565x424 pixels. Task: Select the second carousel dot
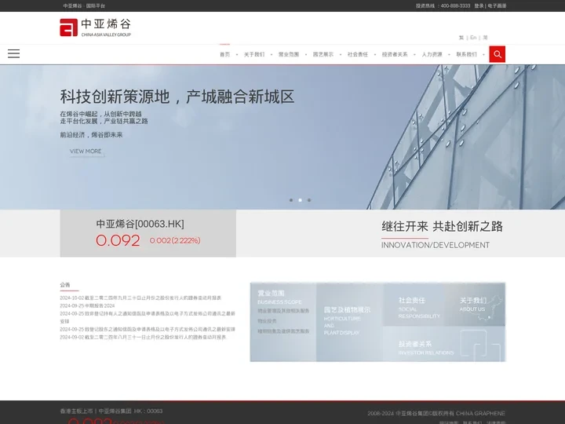pyautogui.click(x=300, y=200)
